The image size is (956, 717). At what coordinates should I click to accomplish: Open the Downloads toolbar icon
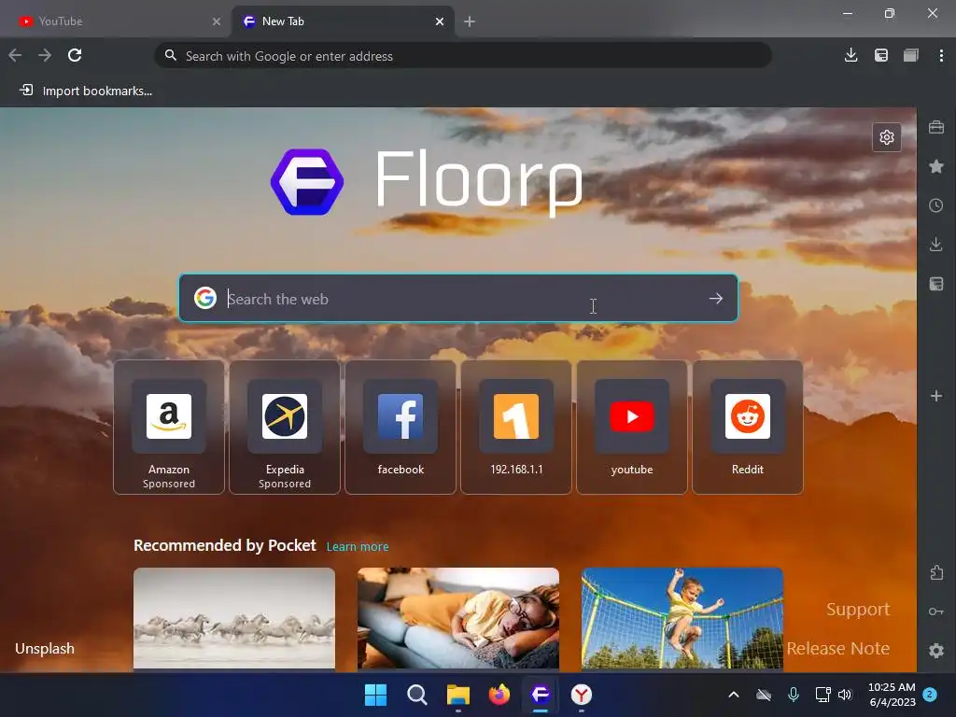851,55
